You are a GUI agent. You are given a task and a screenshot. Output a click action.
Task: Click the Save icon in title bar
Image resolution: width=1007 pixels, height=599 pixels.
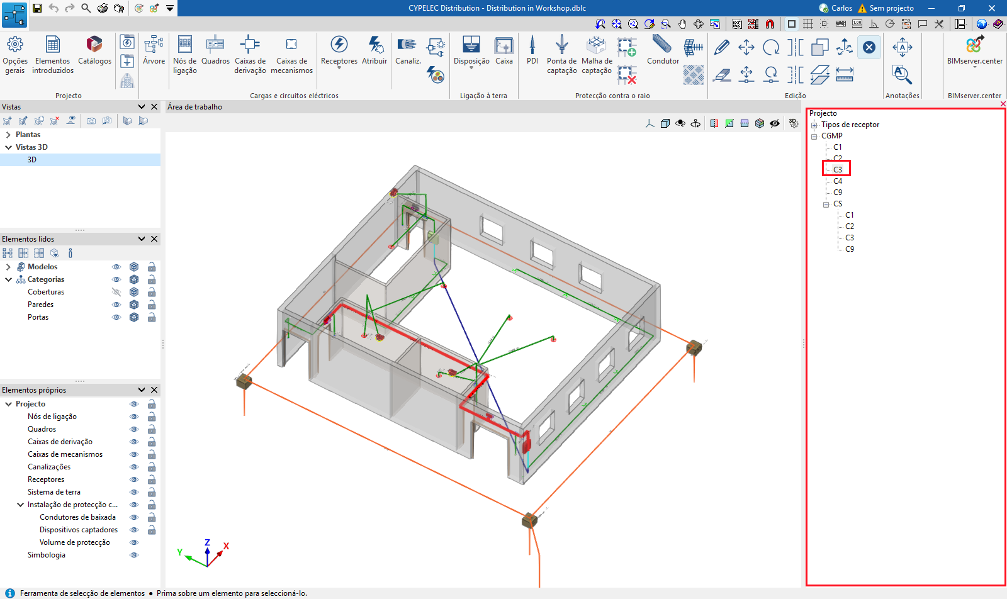(x=37, y=8)
